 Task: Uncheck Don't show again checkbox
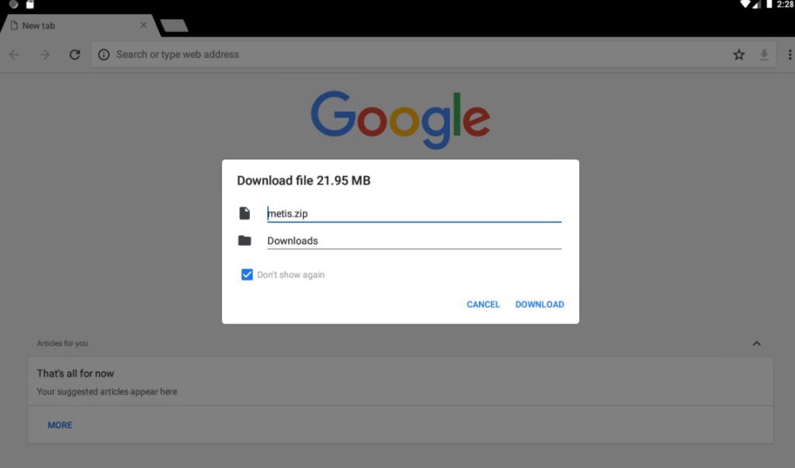click(247, 275)
